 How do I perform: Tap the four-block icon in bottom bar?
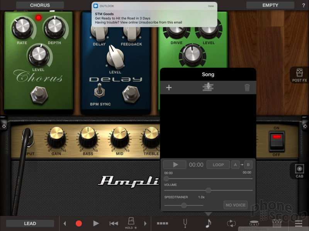162,223
